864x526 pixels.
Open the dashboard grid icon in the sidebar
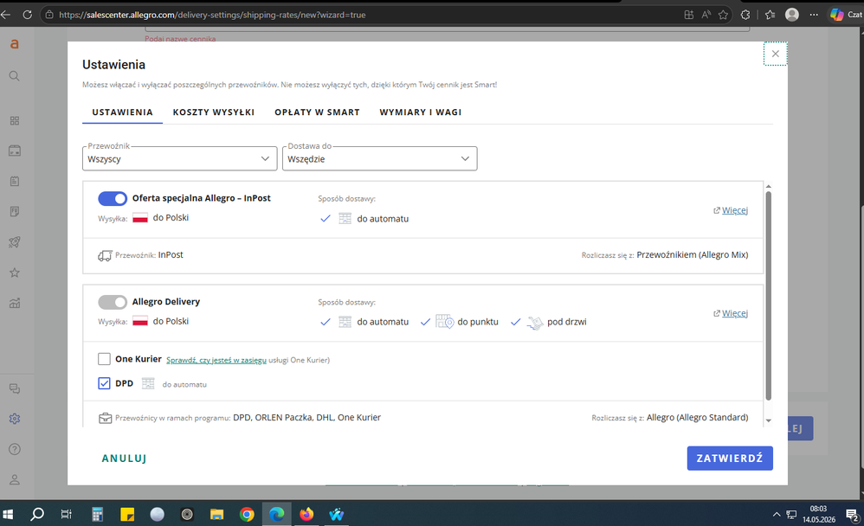(15, 120)
